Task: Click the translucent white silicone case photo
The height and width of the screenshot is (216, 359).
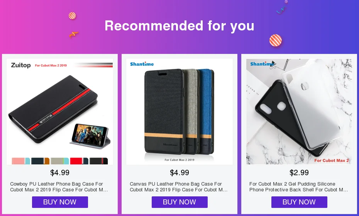Action: click(312, 104)
